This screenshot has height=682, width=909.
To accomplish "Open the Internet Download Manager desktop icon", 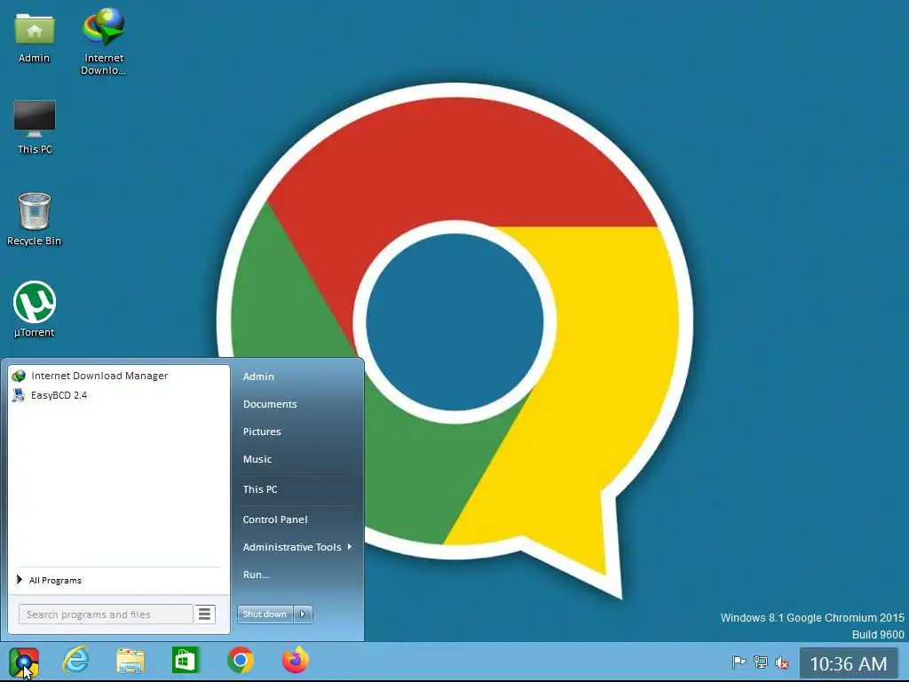I will pyautogui.click(x=103, y=41).
